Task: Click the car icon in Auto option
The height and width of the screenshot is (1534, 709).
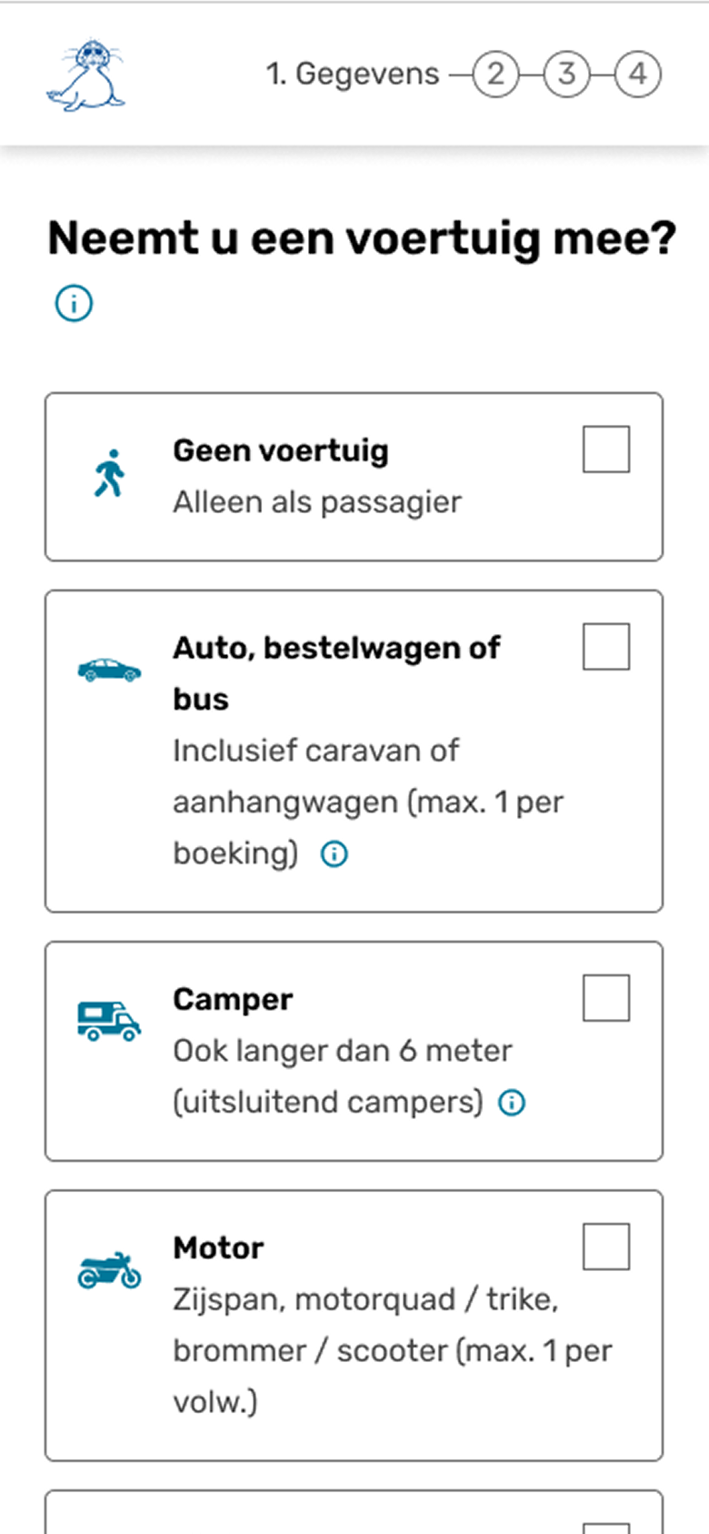Action: tap(109, 671)
